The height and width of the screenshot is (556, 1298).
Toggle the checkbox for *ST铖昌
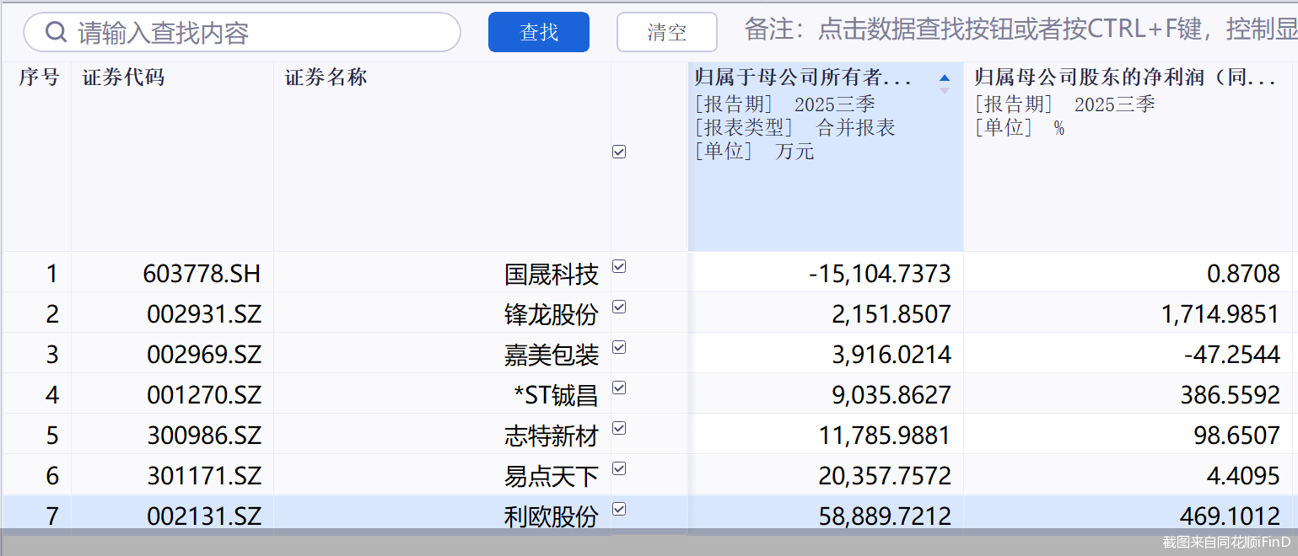618,388
